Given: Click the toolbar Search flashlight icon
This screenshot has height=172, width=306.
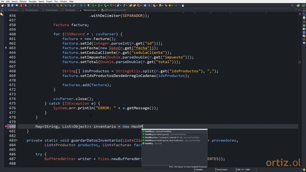Looking at the screenshot, I should [138, 5].
